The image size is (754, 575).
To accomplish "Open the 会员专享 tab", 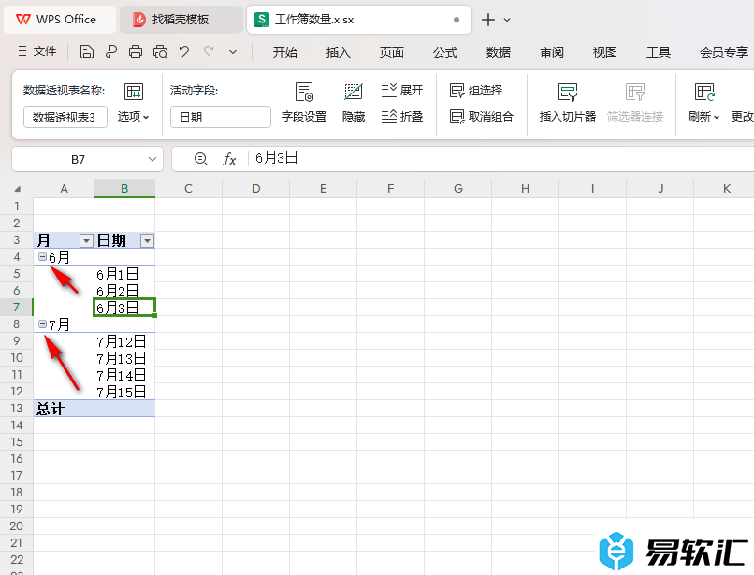I will click(724, 52).
